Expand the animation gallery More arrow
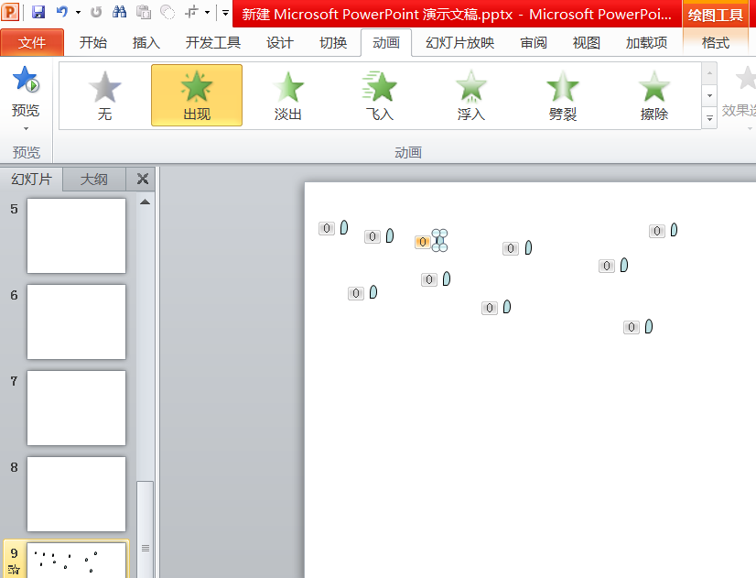This screenshot has height=578, width=756. 709,118
